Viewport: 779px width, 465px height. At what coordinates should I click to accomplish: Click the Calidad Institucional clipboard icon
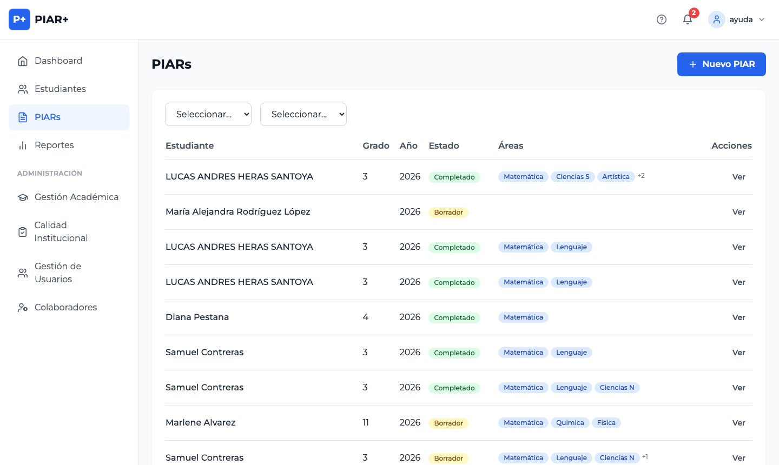tap(23, 232)
